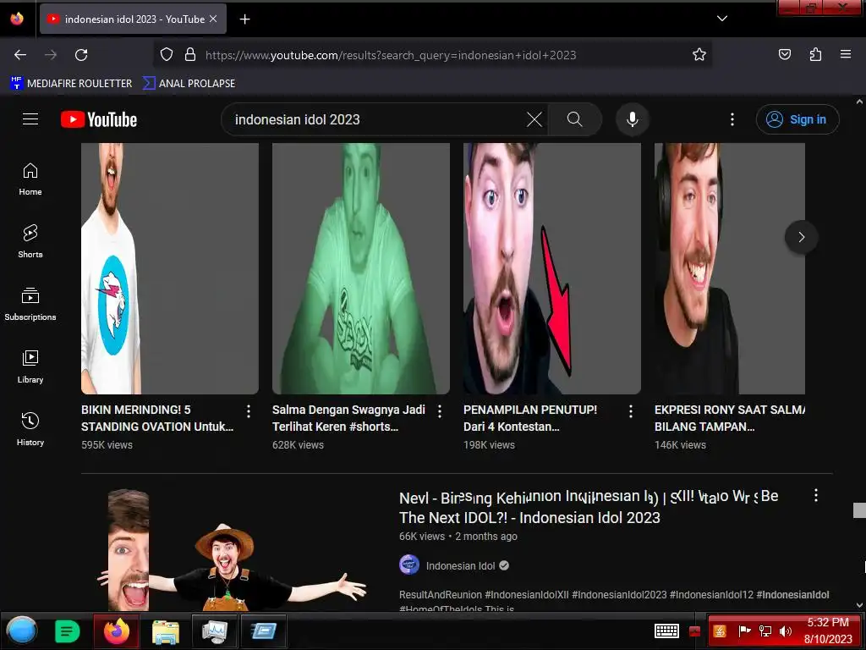Go forward with the browser forward arrow

51,55
